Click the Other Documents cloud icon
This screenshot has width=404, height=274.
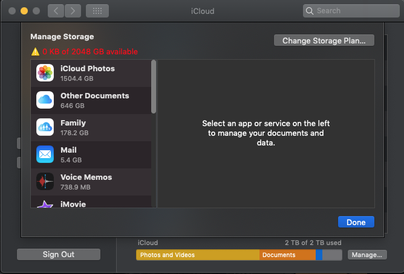coord(45,100)
